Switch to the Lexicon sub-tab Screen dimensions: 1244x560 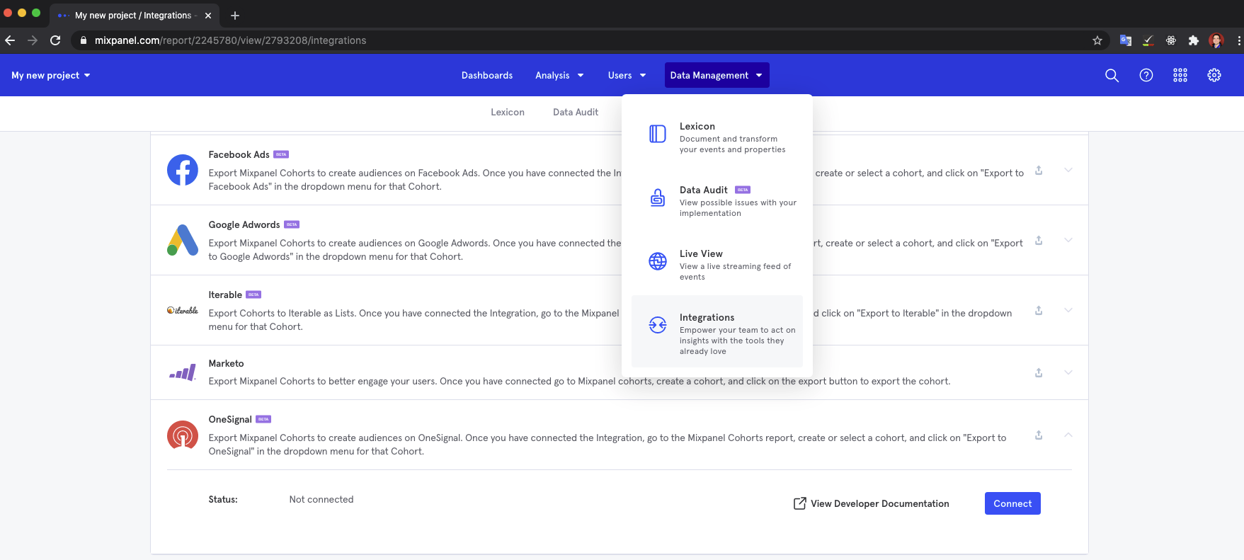[508, 112]
